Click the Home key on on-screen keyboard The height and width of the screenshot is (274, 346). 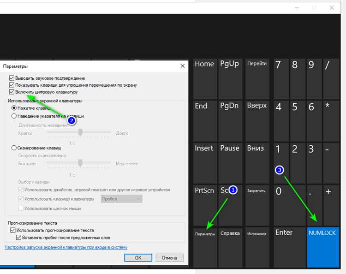click(x=204, y=78)
